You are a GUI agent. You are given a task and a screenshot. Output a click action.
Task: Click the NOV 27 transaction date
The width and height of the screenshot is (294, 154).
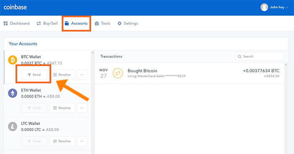(104, 73)
